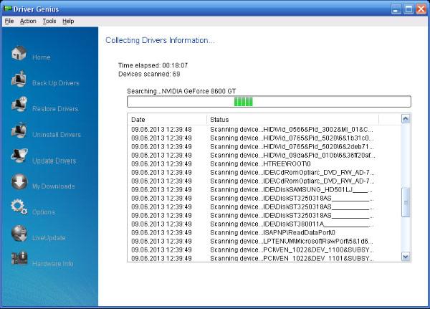Screen dimensions: 430x309
Task: Click the log scrollbar down arrow
Action: pos(406,257)
